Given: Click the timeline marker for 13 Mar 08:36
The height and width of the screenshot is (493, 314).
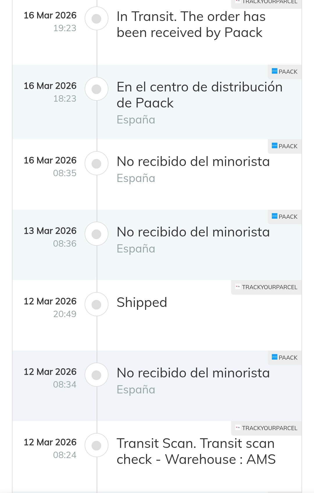Looking at the screenshot, I should (97, 234).
